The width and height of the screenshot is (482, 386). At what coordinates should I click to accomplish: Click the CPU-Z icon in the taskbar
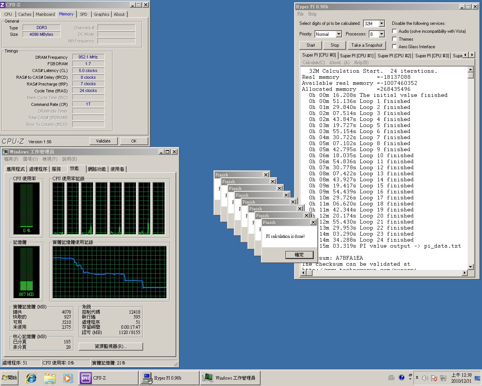85,378
